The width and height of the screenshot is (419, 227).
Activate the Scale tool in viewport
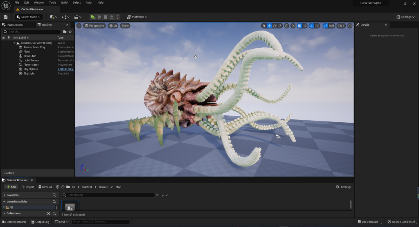tap(280, 26)
